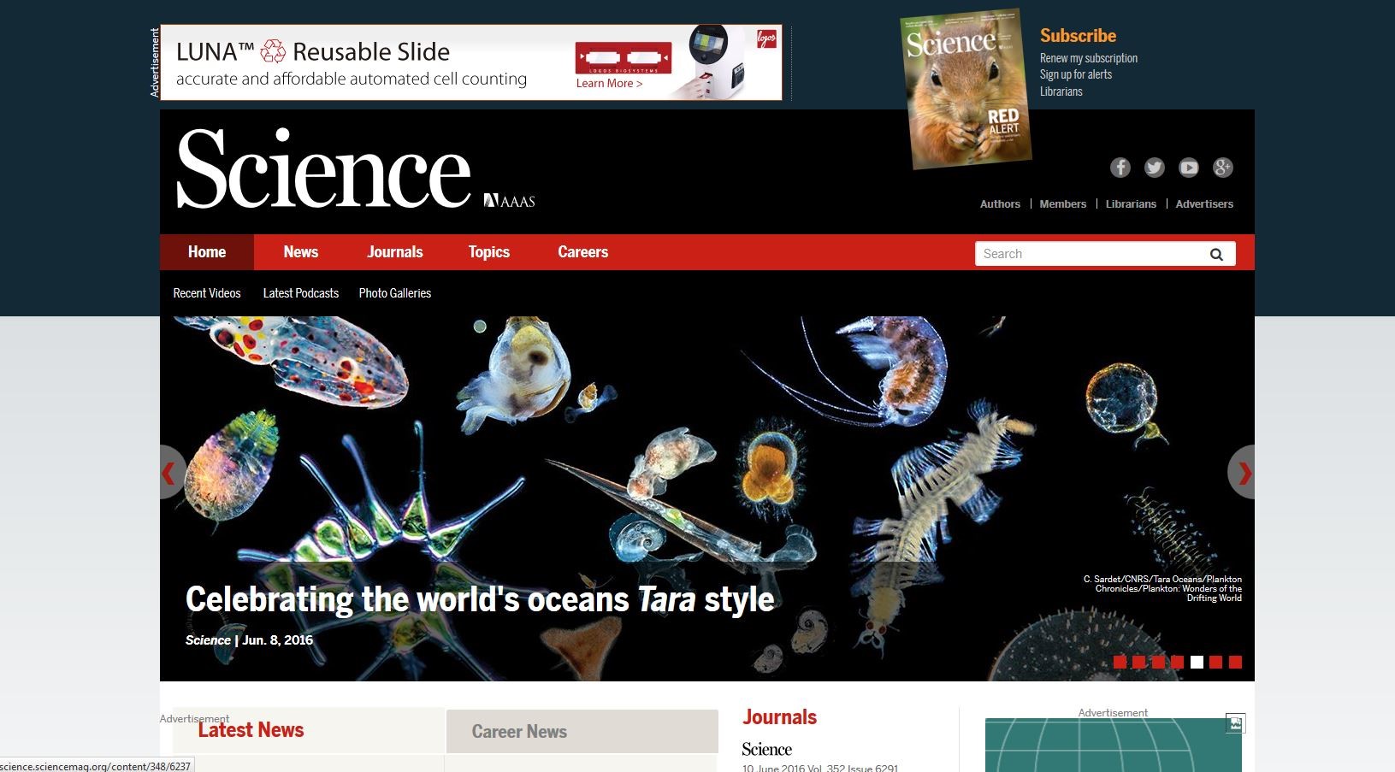The image size is (1395, 772).
Task: Click the Authors link
Action: point(1000,204)
